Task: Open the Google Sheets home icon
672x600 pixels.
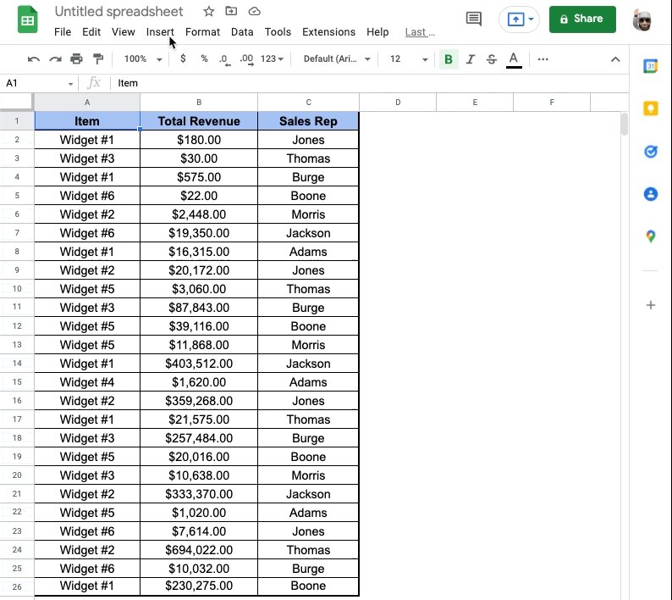Action: click(27, 19)
